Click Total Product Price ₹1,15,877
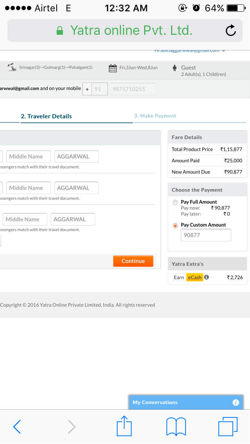Screen dimensions: 250x444 pyautogui.click(x=207, y=149)
